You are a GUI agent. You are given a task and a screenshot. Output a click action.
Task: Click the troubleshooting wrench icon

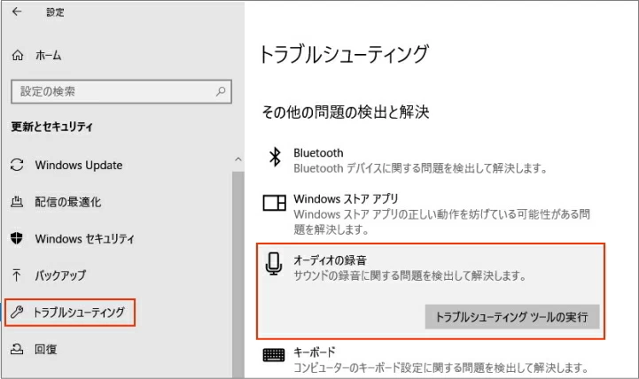(x=17, y=313)
